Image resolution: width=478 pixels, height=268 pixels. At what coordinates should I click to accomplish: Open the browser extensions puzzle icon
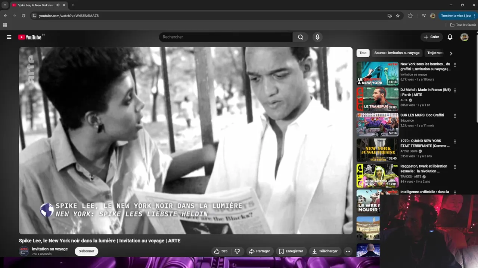410,16
